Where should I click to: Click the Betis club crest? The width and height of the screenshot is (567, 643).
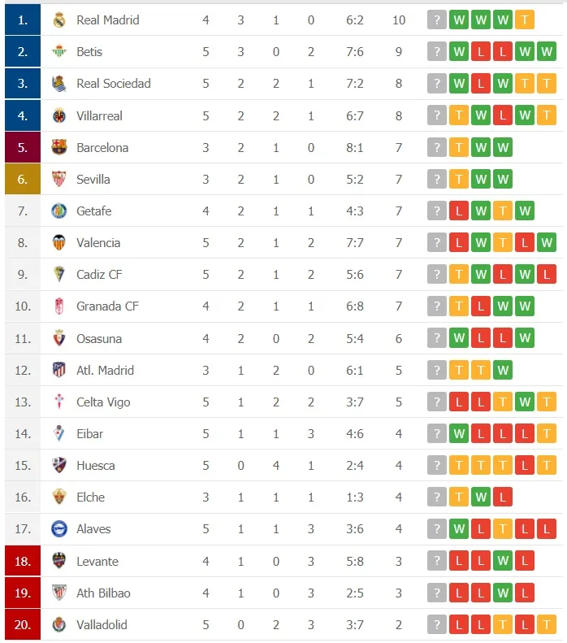click(59, 51)
